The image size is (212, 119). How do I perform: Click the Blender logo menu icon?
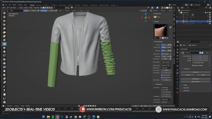[3, 5]
